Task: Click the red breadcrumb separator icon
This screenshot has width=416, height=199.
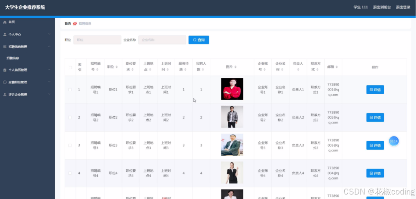Action: point(75,24)
